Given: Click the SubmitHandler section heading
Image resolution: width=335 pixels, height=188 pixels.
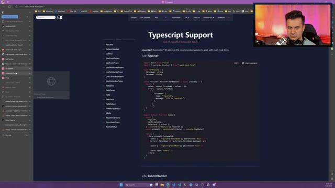Looking at the screenshot, I should pos(154,176).
